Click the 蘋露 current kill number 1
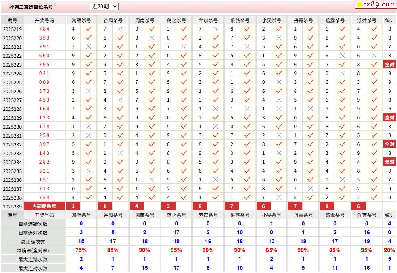The image size is (397, 273). click(327, 206)
